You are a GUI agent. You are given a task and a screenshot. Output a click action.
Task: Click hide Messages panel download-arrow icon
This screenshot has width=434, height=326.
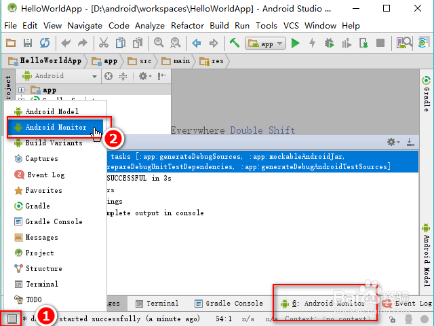click(x=410, y=142)
